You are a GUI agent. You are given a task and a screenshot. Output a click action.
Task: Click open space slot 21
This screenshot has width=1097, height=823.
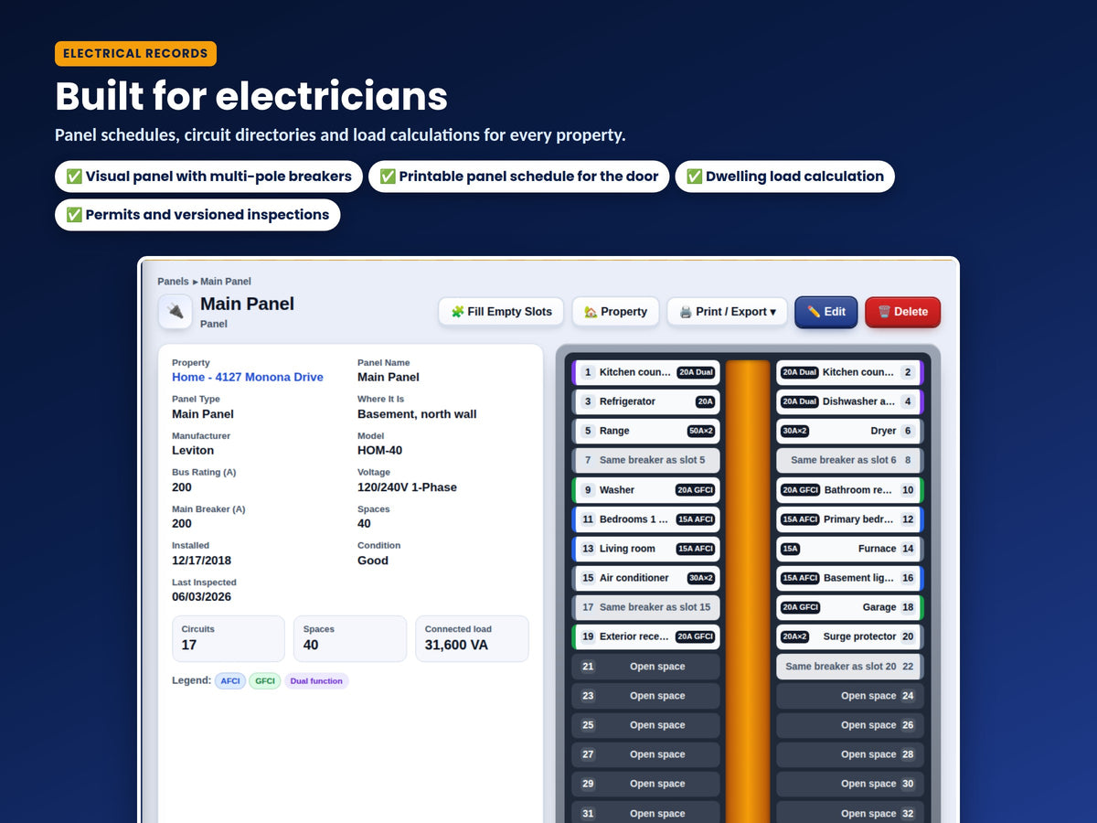click(x=646, y=667)
